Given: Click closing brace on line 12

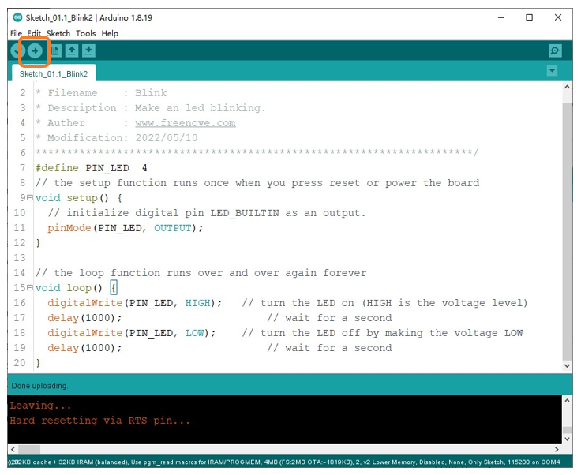Looking at the screenshot, I should [38, 243].
